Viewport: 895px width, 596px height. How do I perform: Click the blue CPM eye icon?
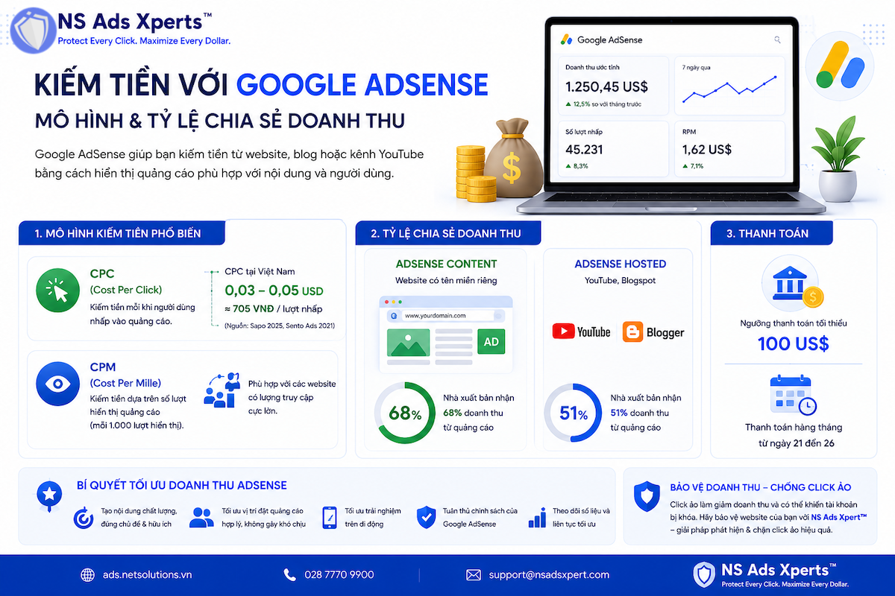pos(57,384)
